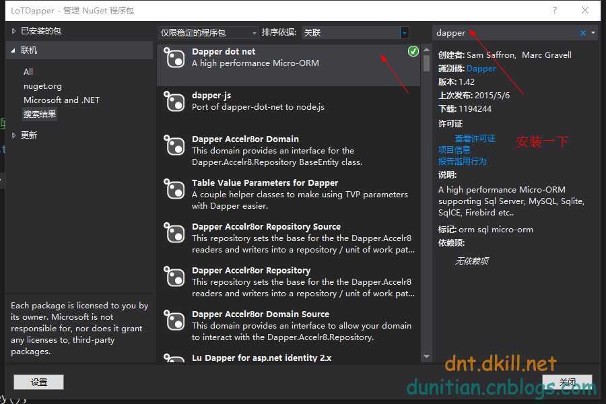Image resolution: width=606 pixels, height=404 pixels.
Task: Click the publish date 2015/5/6
Action: pyautogui.click(x=492, y=96)
